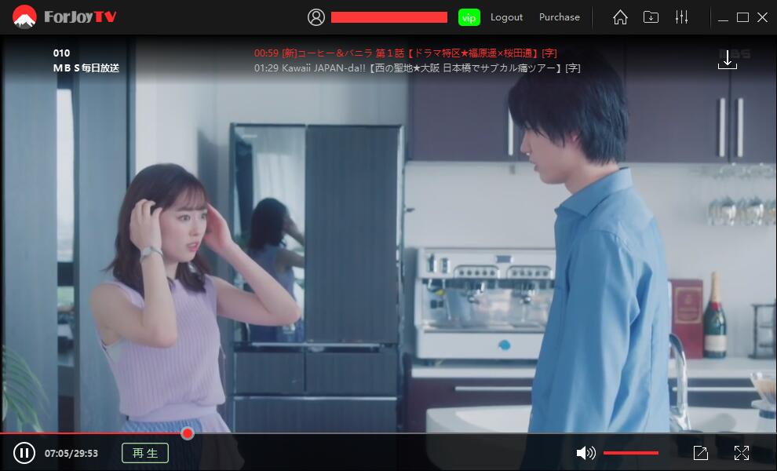Open the downloads folder icon
Viewport: 777px width, 471px height.
651,16
